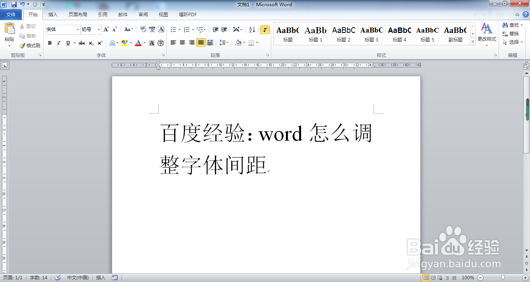Click the Superscript icon
The width and height of the screenshot is (530, 282).
tap(100, 43)
